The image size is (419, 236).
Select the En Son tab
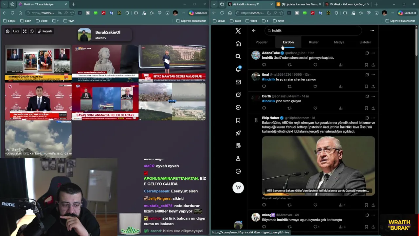point(288,42)
